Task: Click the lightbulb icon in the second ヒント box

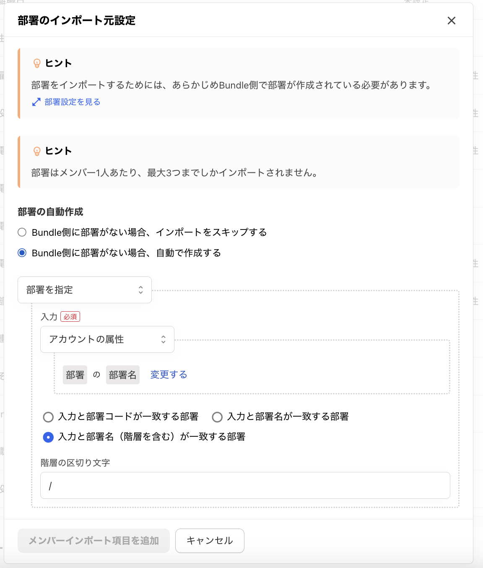Action: click(x=37, y=151)
